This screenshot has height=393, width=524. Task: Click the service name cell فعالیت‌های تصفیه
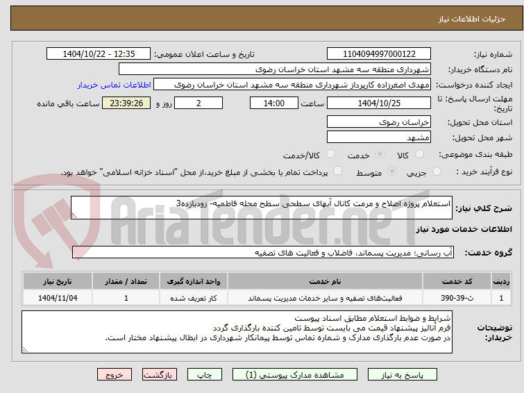[326, 298]
